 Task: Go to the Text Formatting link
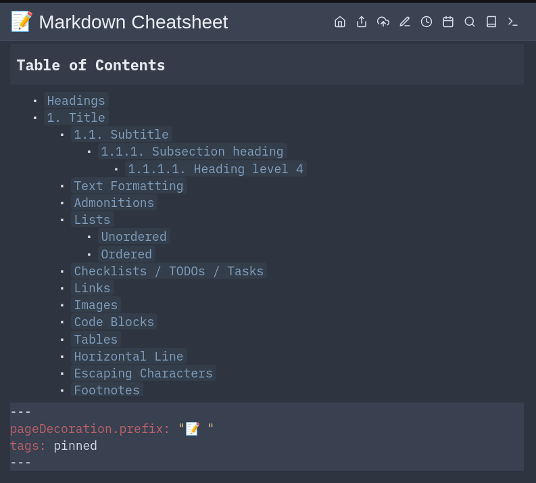[128, 186]
